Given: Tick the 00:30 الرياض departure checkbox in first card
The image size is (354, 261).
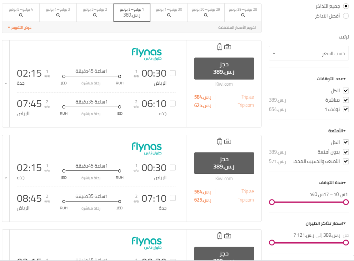Looking at the screenshot, I should (x=173, y=73).
